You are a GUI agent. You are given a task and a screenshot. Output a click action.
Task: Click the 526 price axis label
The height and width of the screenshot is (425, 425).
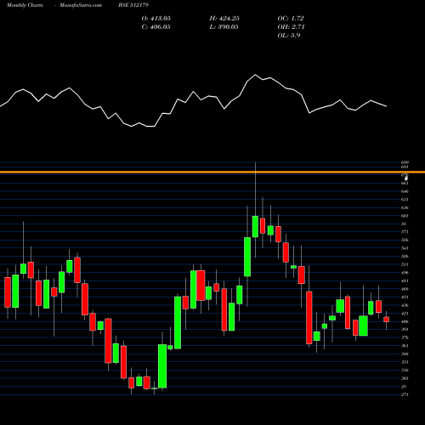pyautogui.click(x=405, y=257)
